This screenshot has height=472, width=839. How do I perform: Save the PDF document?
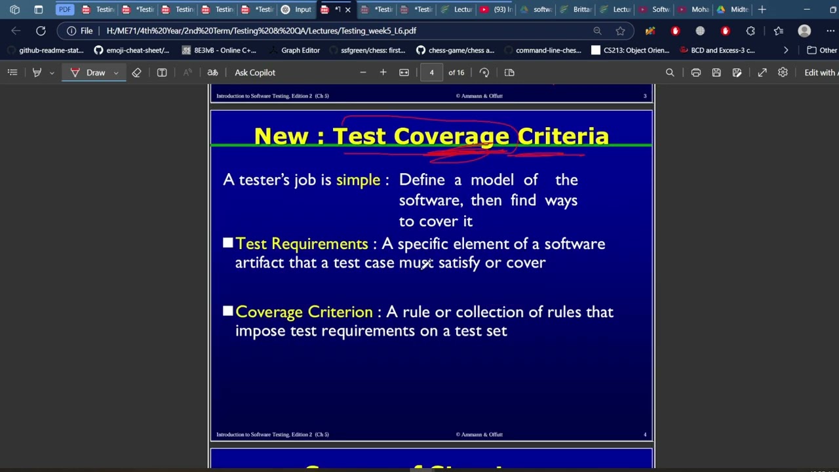pos(716,73)
